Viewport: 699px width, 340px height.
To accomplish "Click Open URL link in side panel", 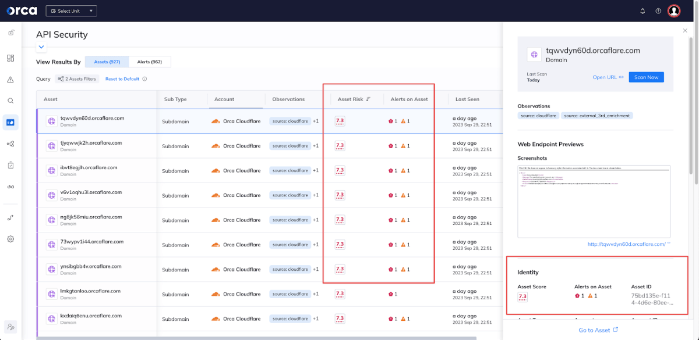I will (x=608, y=77).
